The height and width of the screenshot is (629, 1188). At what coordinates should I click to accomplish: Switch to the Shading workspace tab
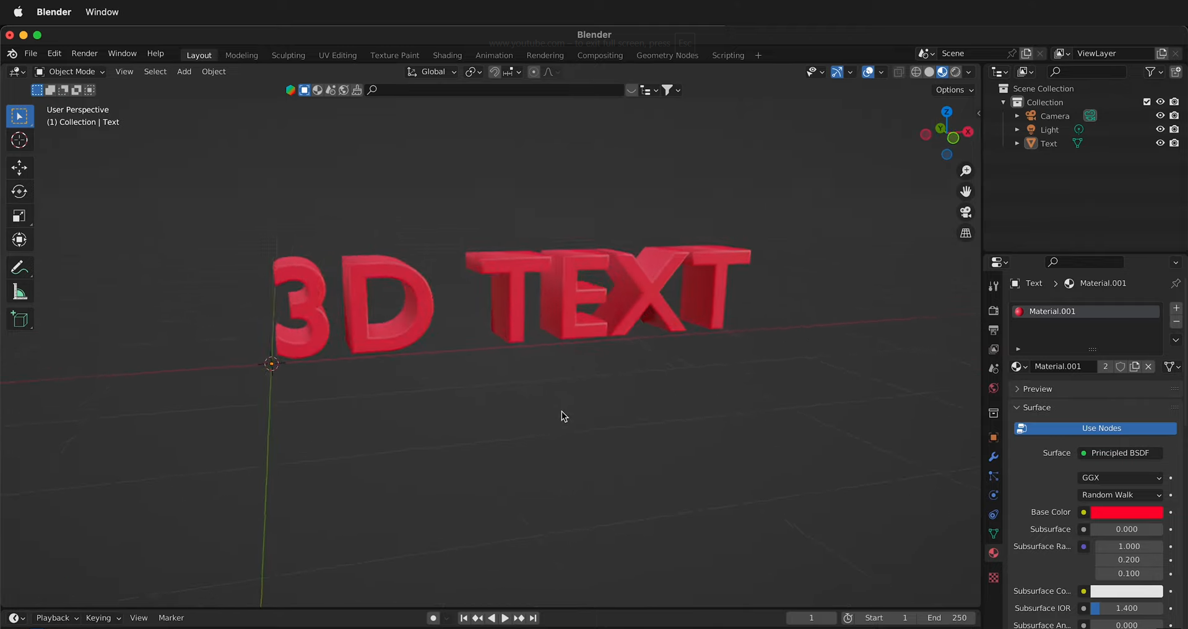(447, 55)
